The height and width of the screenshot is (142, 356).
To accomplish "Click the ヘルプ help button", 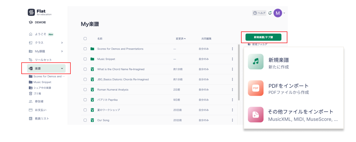I will (x=259, y=13).
